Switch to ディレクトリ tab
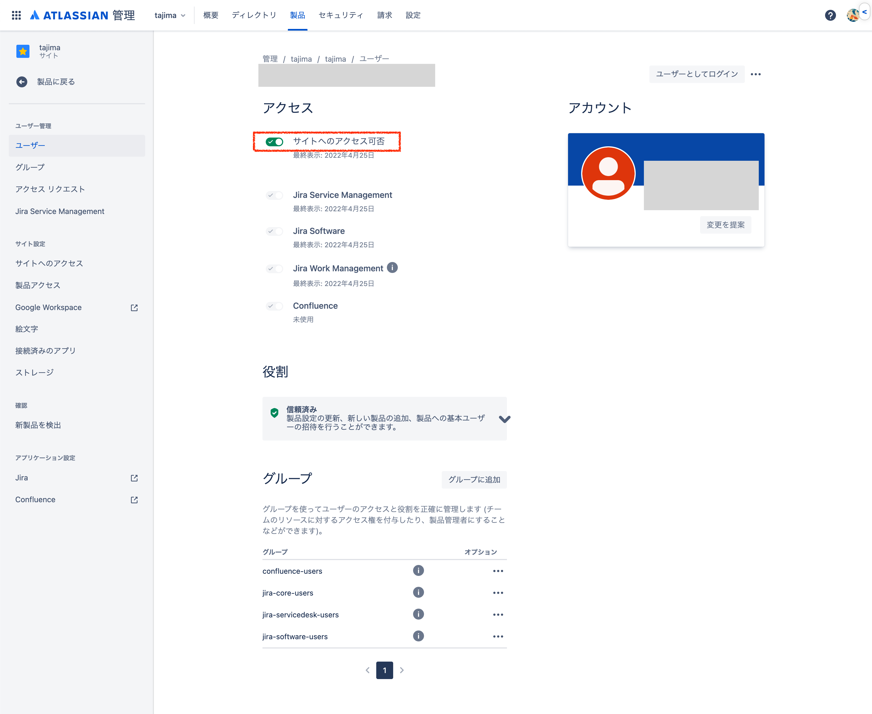This screenshot has height=714, width=872. pos(254,15)
